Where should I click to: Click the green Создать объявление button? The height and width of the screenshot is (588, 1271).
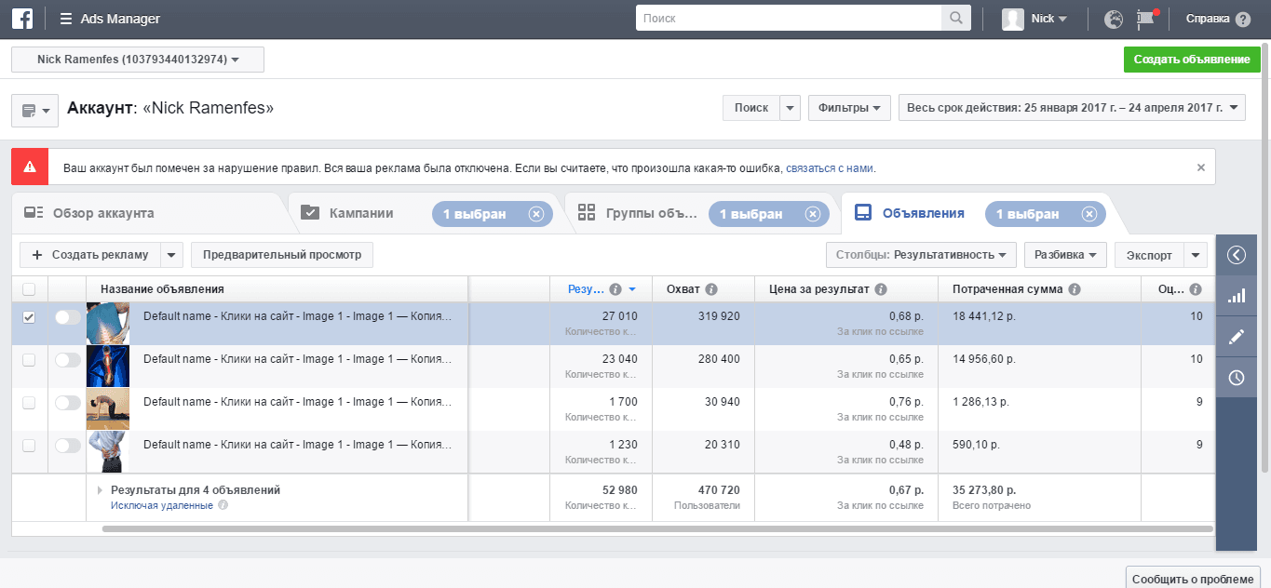pos(1191,60)
